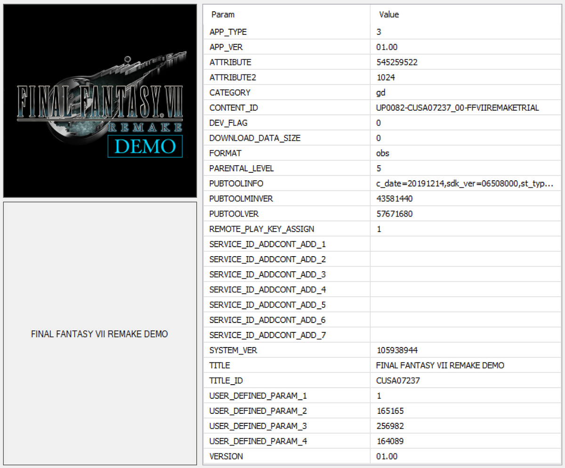The height and width of the screenshot is (468, 565).
Task: Select the SYSTEM_VER parameter
Action: coord(233,350)
